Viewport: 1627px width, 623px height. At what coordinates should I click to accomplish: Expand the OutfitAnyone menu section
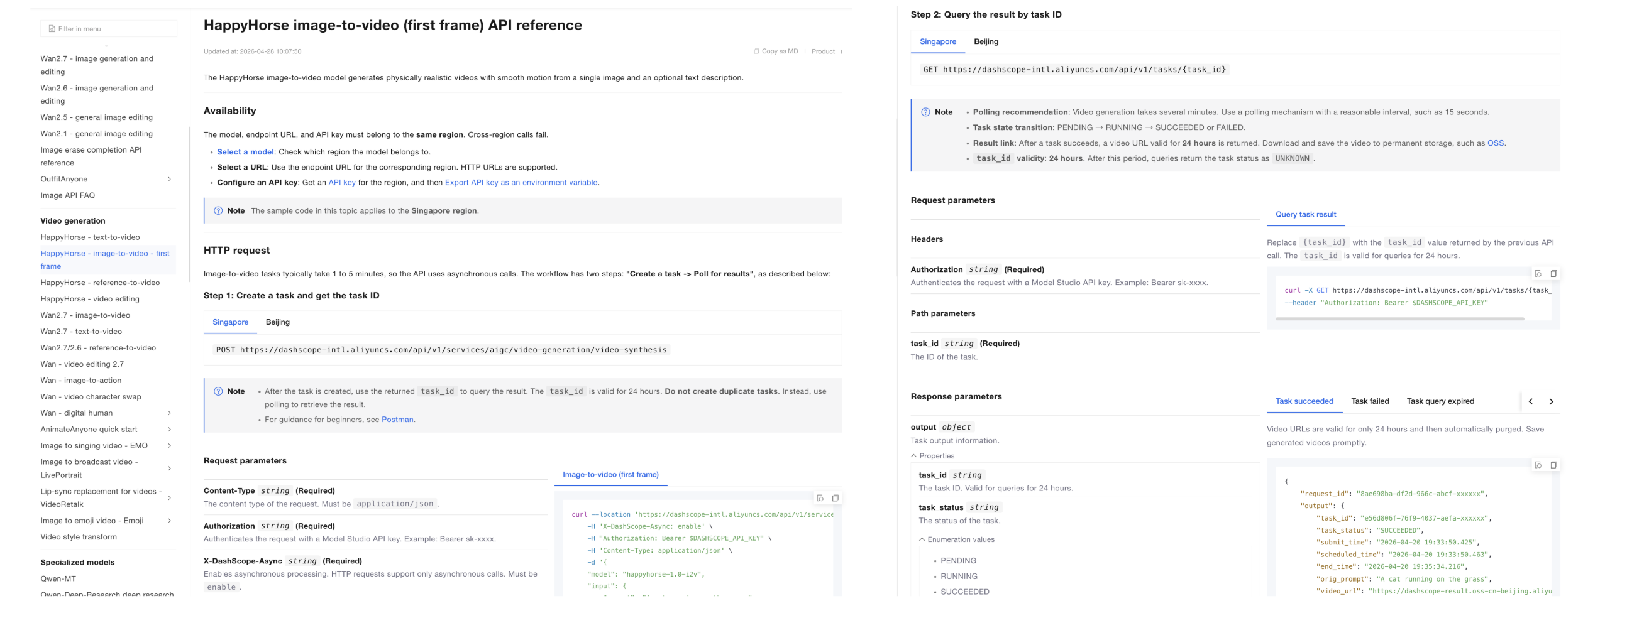click(169, 179)
